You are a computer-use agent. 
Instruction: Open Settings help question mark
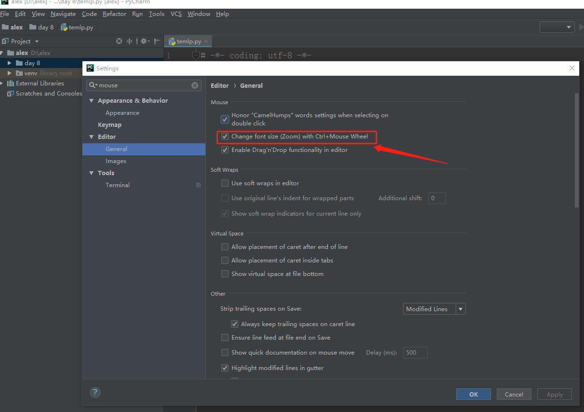coord(95,393)
